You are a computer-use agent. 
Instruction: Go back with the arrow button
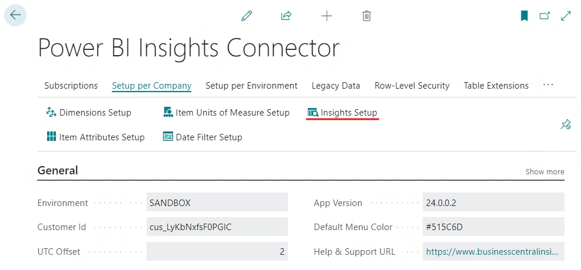pos(15,15)
